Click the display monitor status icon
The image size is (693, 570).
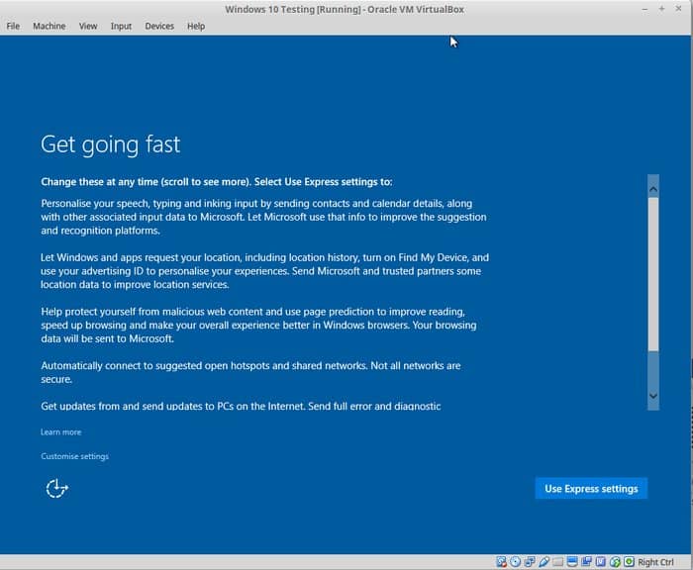[x=572, y=562]
